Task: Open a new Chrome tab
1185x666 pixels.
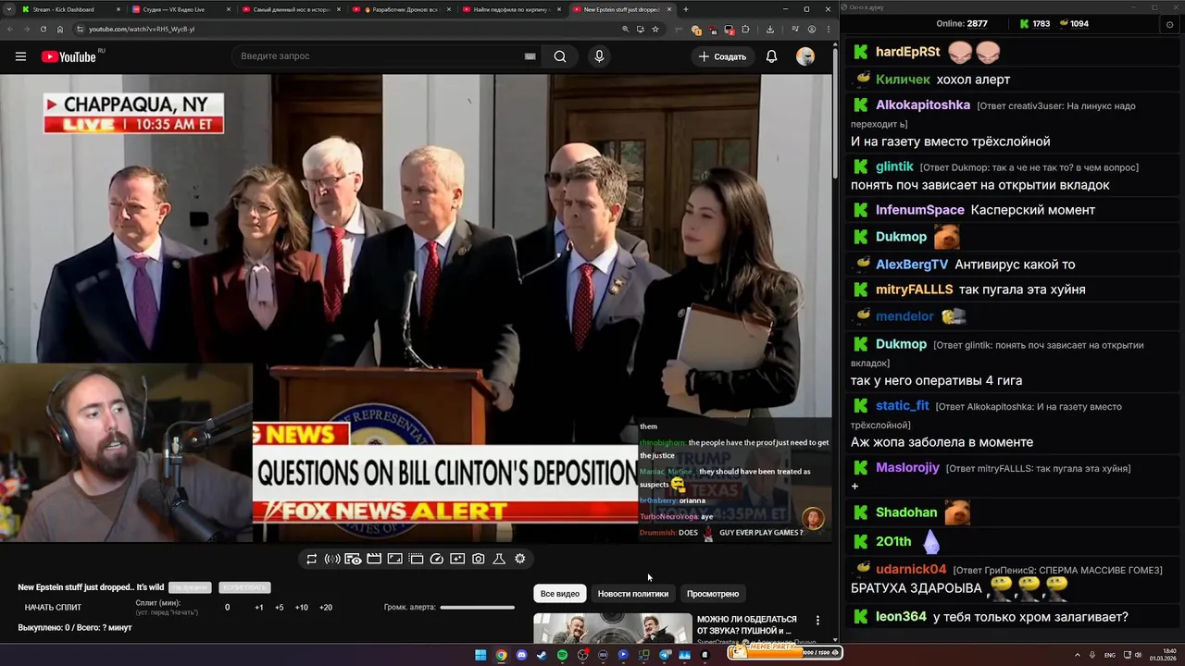Action: click(x=685, y=9)
